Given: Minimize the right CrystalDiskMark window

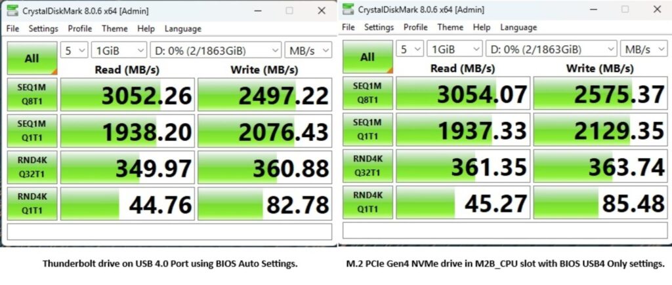Looking at the screenshot, I should 593,9.
